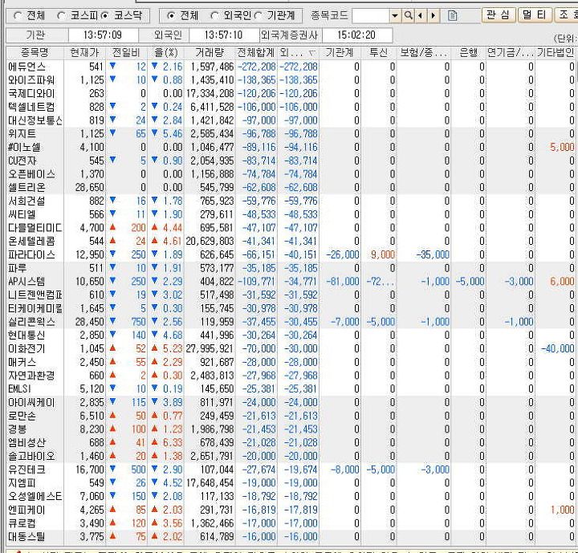This screenshot has height=553, width=578.
Task: Sort by the 보험/종... column header
Action: [424, 53]
